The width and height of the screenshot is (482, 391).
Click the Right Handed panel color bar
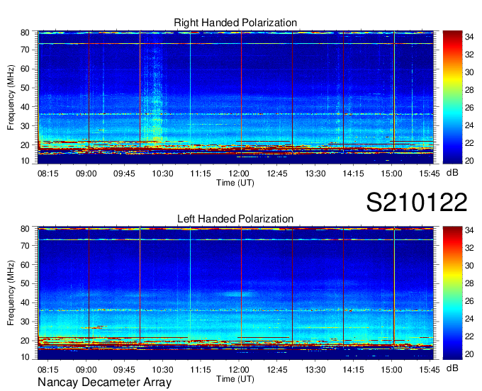tap(452, 97)
